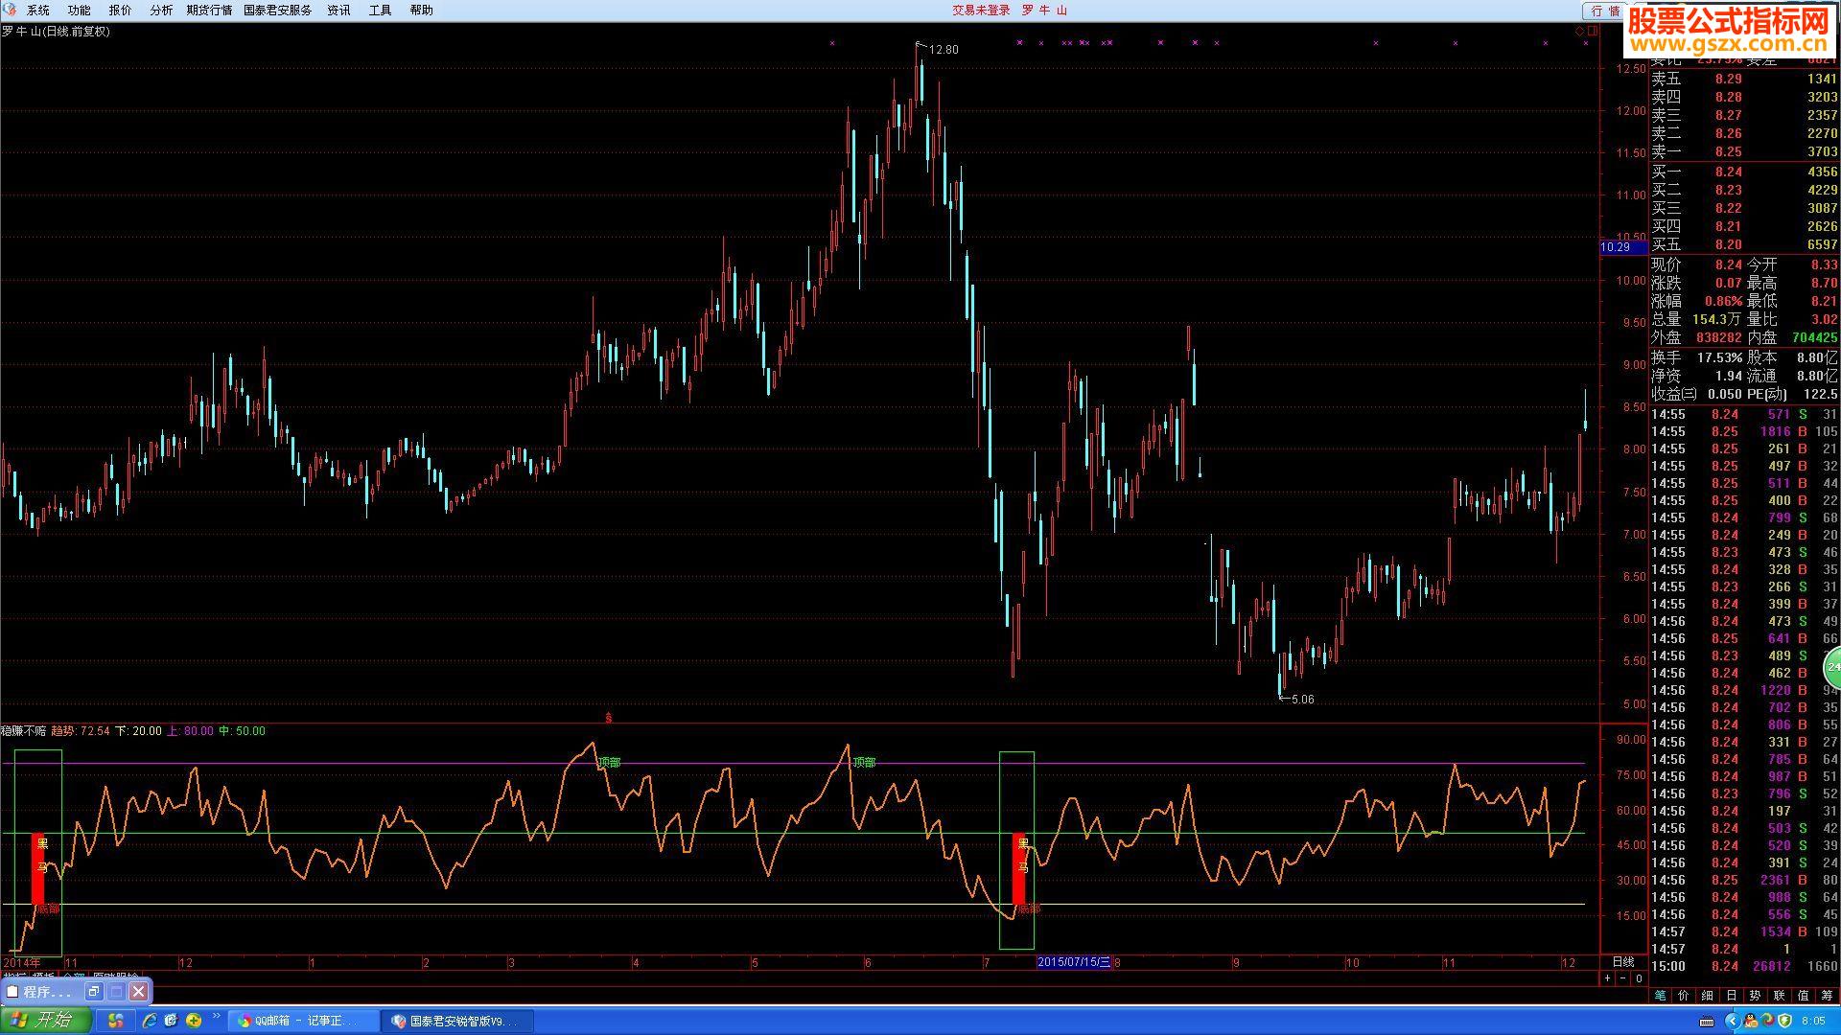Select the highlighted date 2015/07/15/三 on timeline

click(1074, 962)
